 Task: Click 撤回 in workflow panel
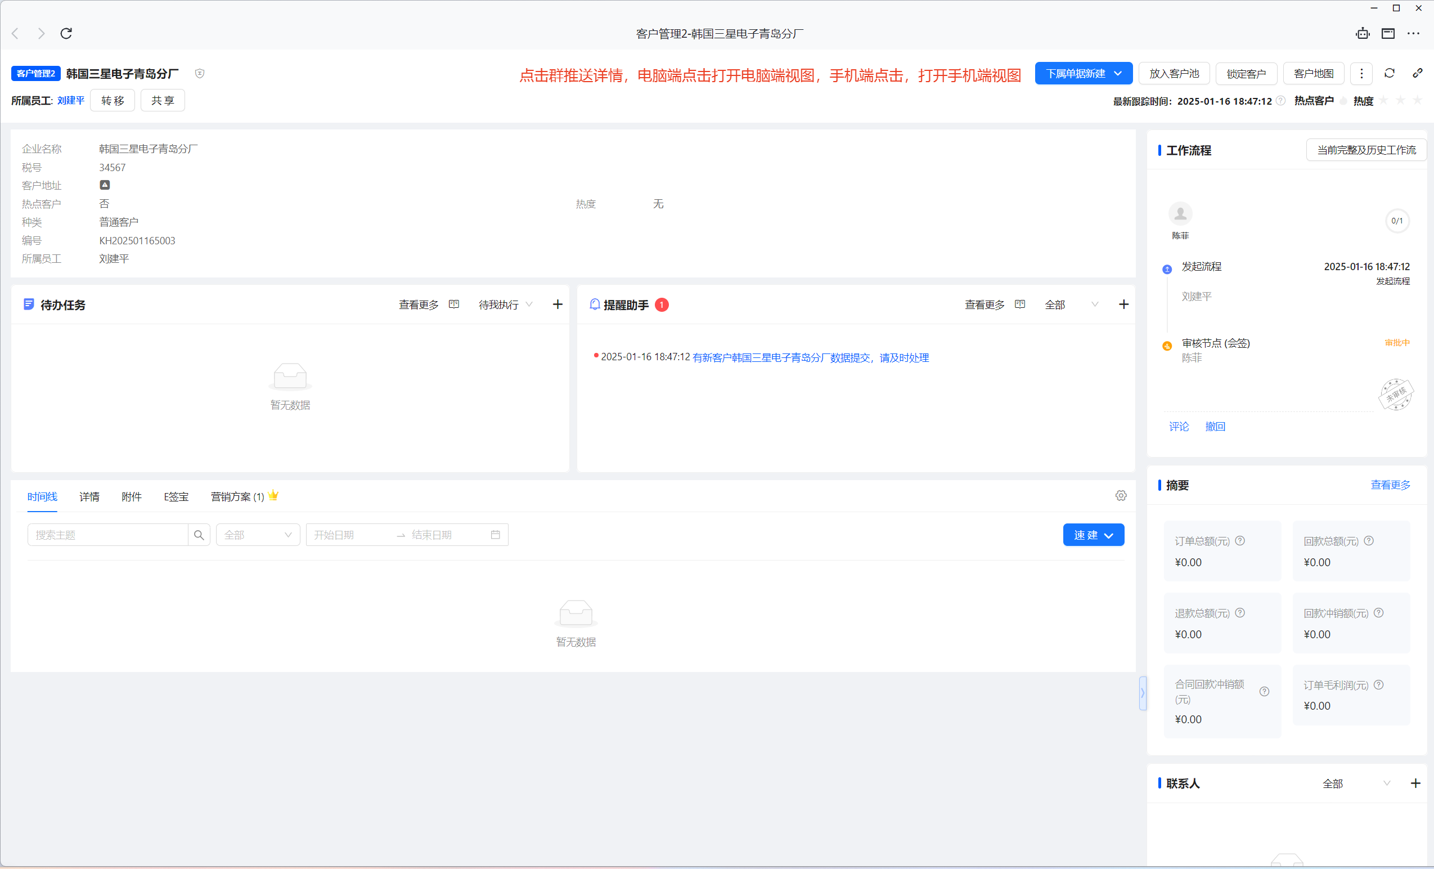(x=1215, y=427)
